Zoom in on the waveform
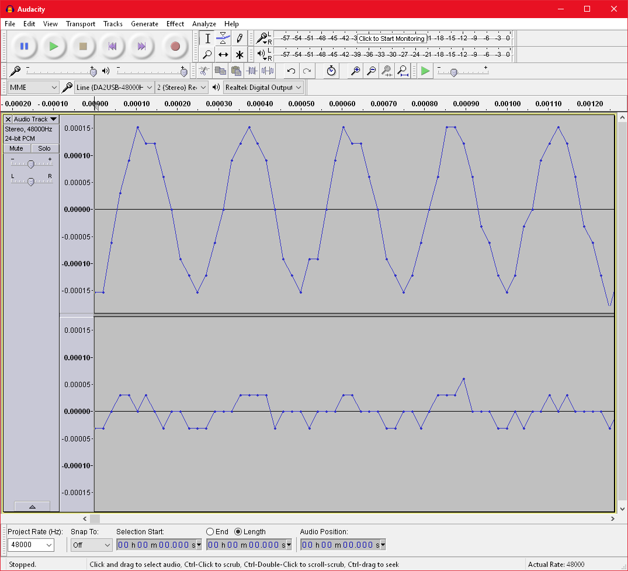Image resolution: width=628 pixels, height=571 pixels. (x=355, y=71)
